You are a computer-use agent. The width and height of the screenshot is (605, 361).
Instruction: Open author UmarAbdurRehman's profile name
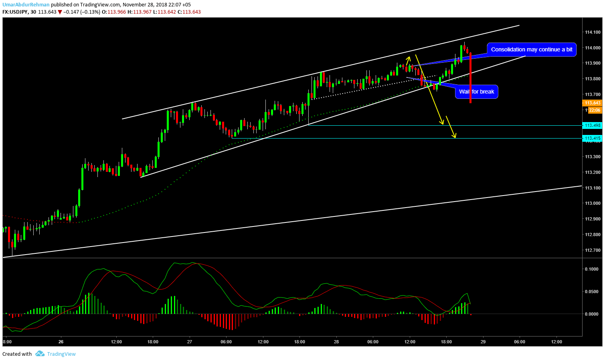click(26, 5)
